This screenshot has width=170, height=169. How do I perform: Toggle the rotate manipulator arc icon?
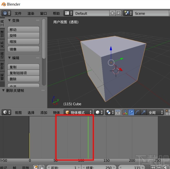pyautogui.click(x=137, y=112)
